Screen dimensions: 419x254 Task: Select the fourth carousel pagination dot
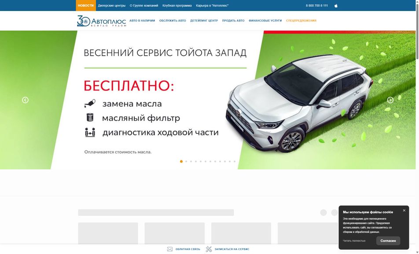[196, 161]
